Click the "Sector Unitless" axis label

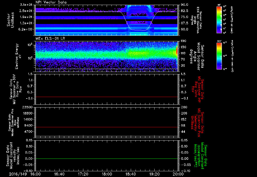tap(11, 20)
